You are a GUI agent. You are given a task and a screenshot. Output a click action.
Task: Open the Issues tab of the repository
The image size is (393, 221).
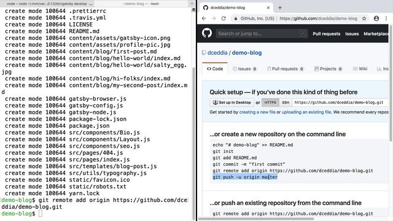pos(244,69)
